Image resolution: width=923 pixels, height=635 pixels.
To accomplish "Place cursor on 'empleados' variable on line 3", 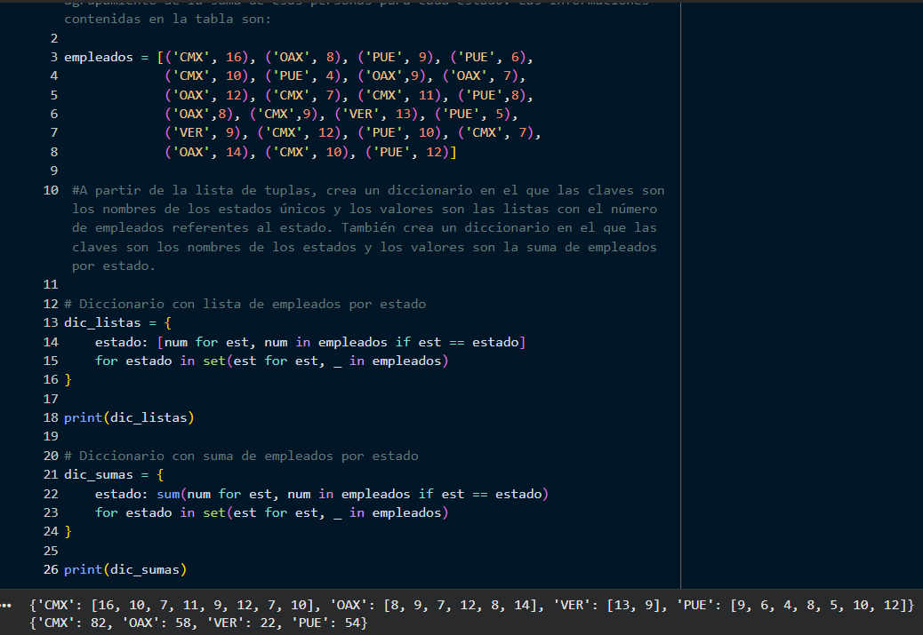I will coord(99,57).
